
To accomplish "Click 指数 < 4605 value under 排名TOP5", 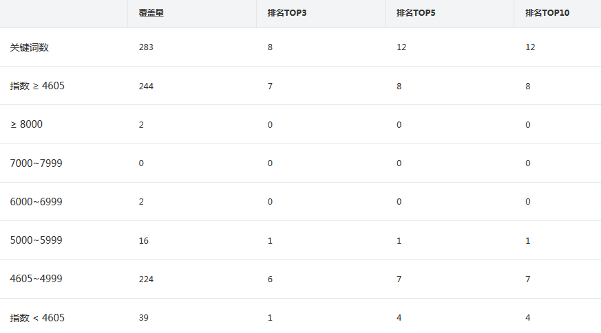I will pyautogui.click(x=399, y=318).
